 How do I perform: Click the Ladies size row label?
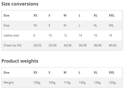point(12,35)
